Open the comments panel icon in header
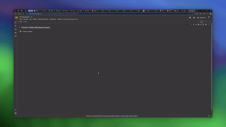 (x=190, y=18)
